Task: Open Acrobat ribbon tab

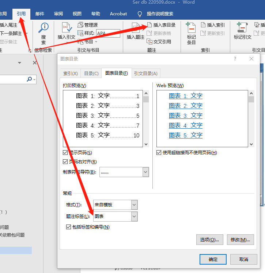Action: pos(118,14)
